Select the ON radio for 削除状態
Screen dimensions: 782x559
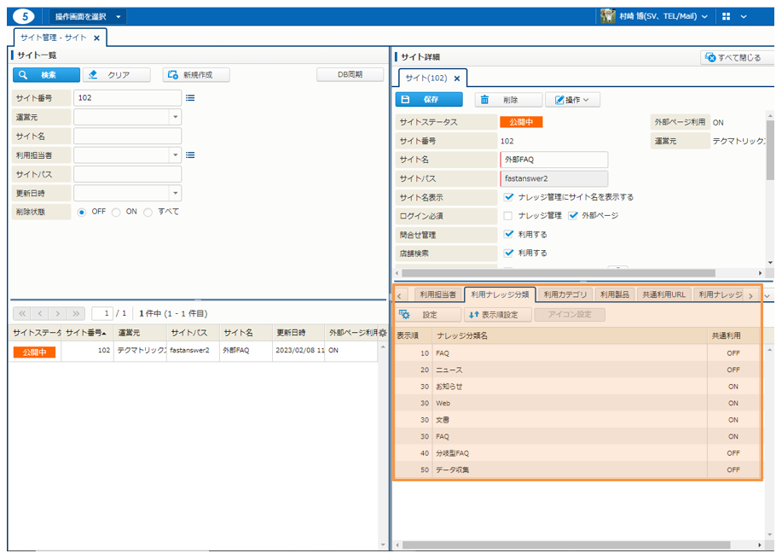coord(117,212)
